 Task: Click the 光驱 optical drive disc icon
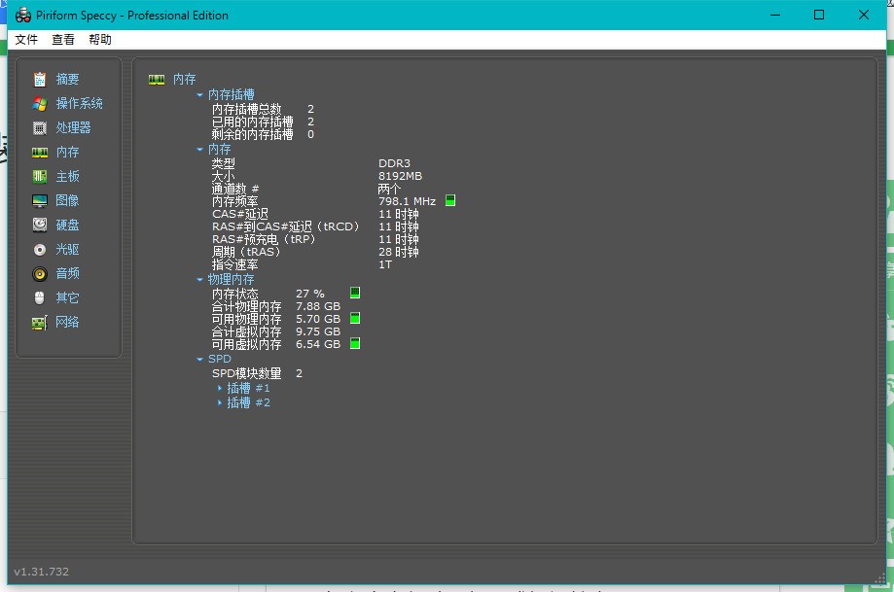click(x=39, y=250)
